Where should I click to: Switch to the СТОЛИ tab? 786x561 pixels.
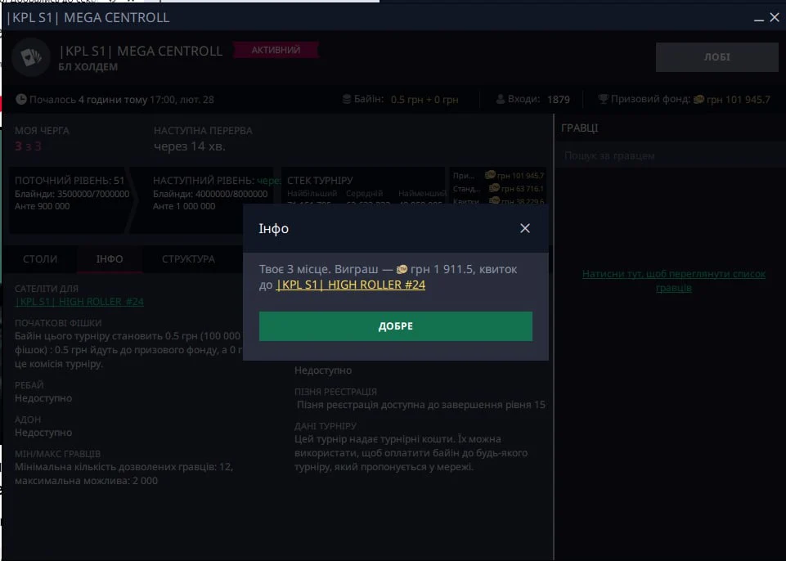click(x=40, y=258)
